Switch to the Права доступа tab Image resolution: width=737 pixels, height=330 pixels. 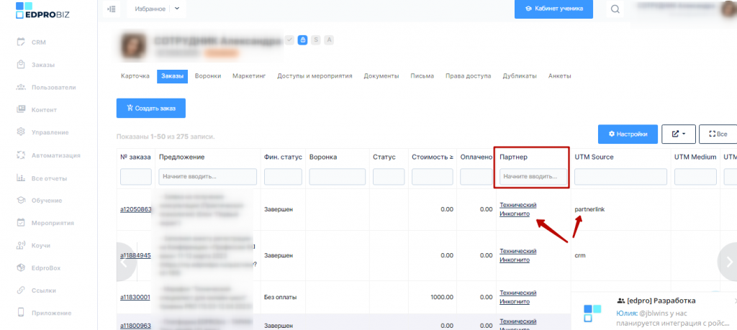click(468, 76)
